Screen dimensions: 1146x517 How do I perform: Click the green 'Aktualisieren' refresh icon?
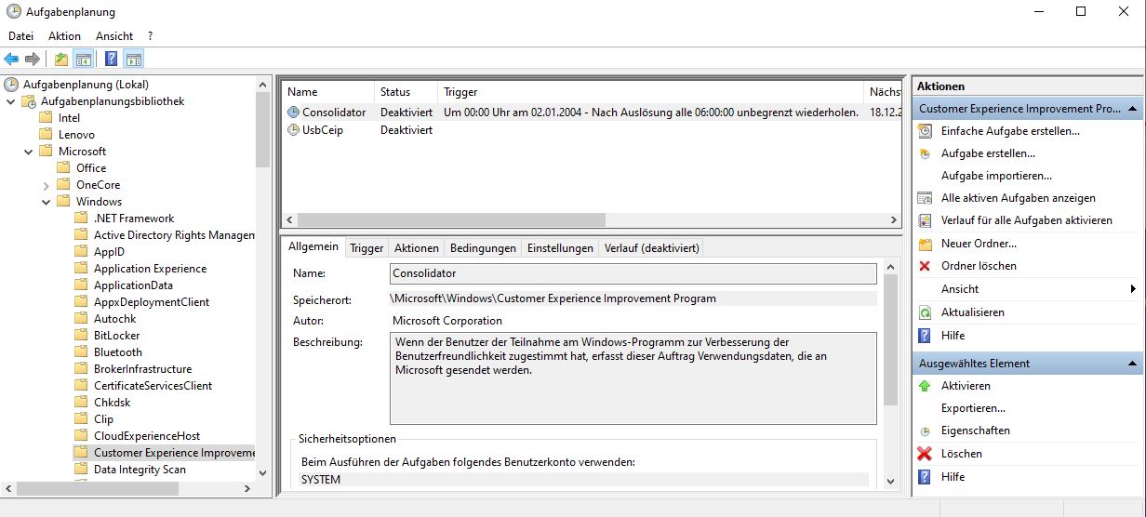[925, 312]
